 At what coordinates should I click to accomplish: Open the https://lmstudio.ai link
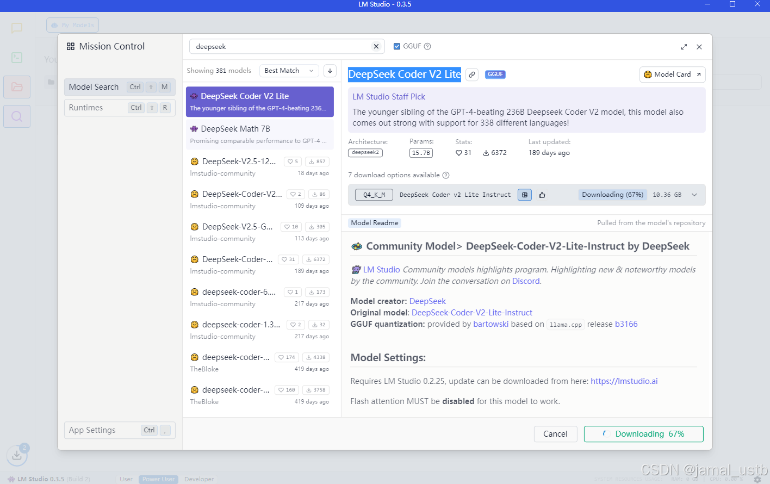click(624, 381)
